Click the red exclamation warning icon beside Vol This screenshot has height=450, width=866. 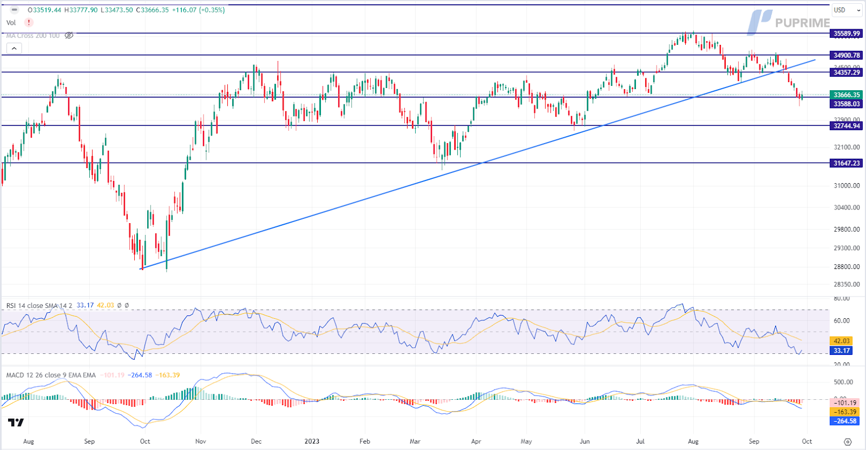pos(29,23)
